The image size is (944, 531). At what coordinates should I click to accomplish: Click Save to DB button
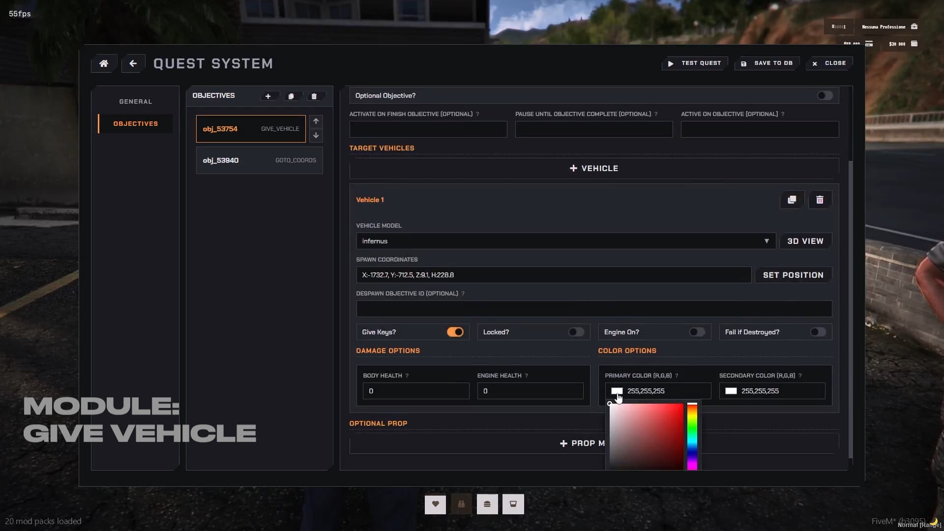tap(767, 63)
